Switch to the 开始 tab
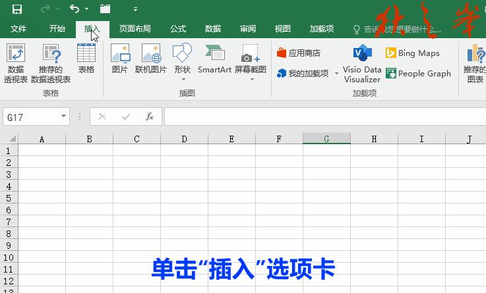The width and height of the screenshot is (486, 293). click(x=57, y=29)
